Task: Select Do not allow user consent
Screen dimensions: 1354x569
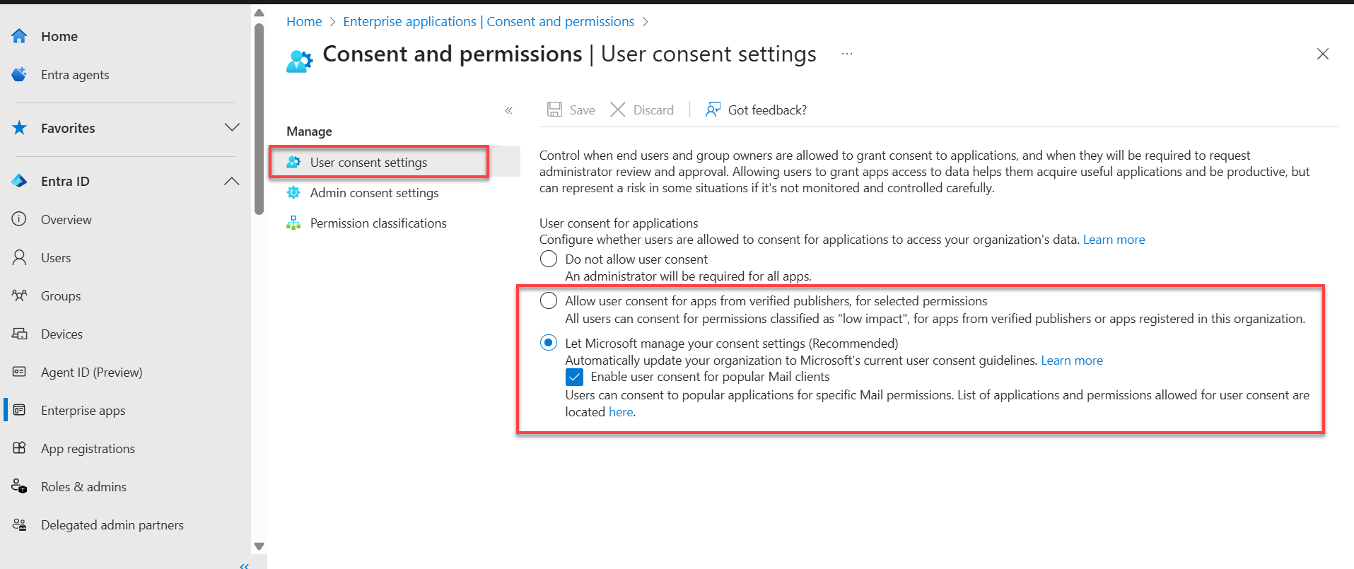Action: point(549,259)
